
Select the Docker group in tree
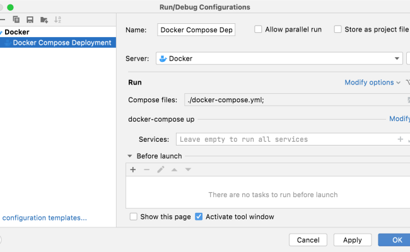(17, 31)
